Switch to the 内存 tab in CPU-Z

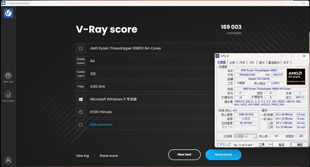(242, 62)
